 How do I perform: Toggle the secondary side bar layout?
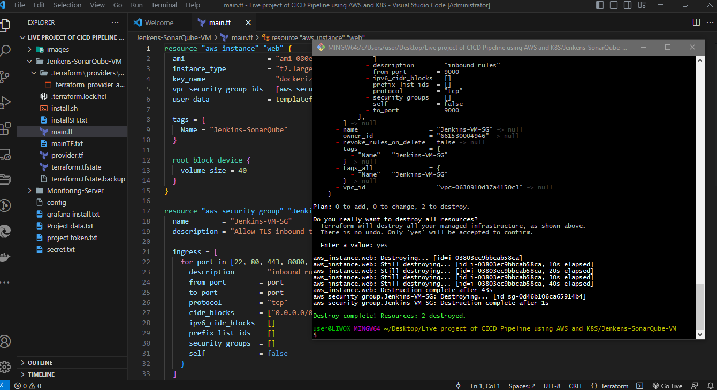pyautogui.click(x=628, y=5)
